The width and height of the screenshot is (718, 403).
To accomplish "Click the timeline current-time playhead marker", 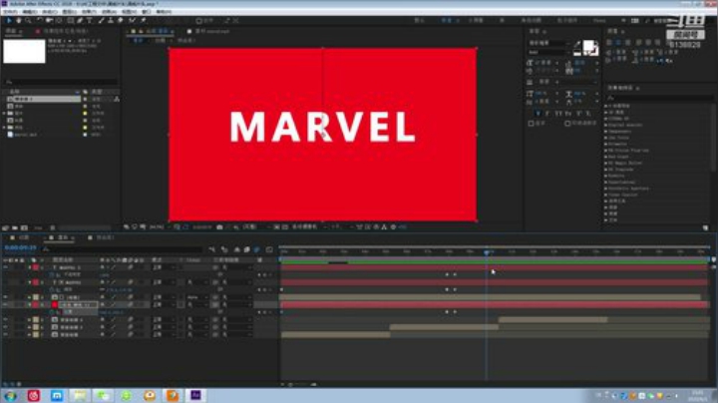I will (x=487, y=251).
